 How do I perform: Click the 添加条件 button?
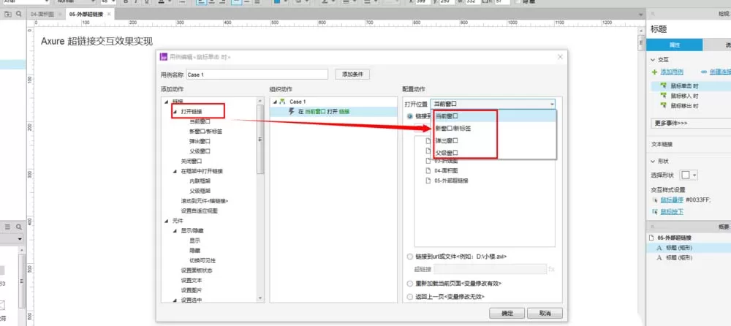(x=352, y=74)
